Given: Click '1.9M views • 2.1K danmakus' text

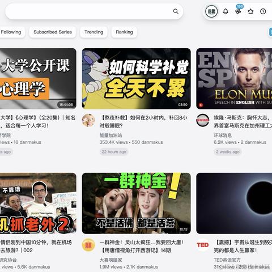Looking at the screenshot, I should pos(129,267).
